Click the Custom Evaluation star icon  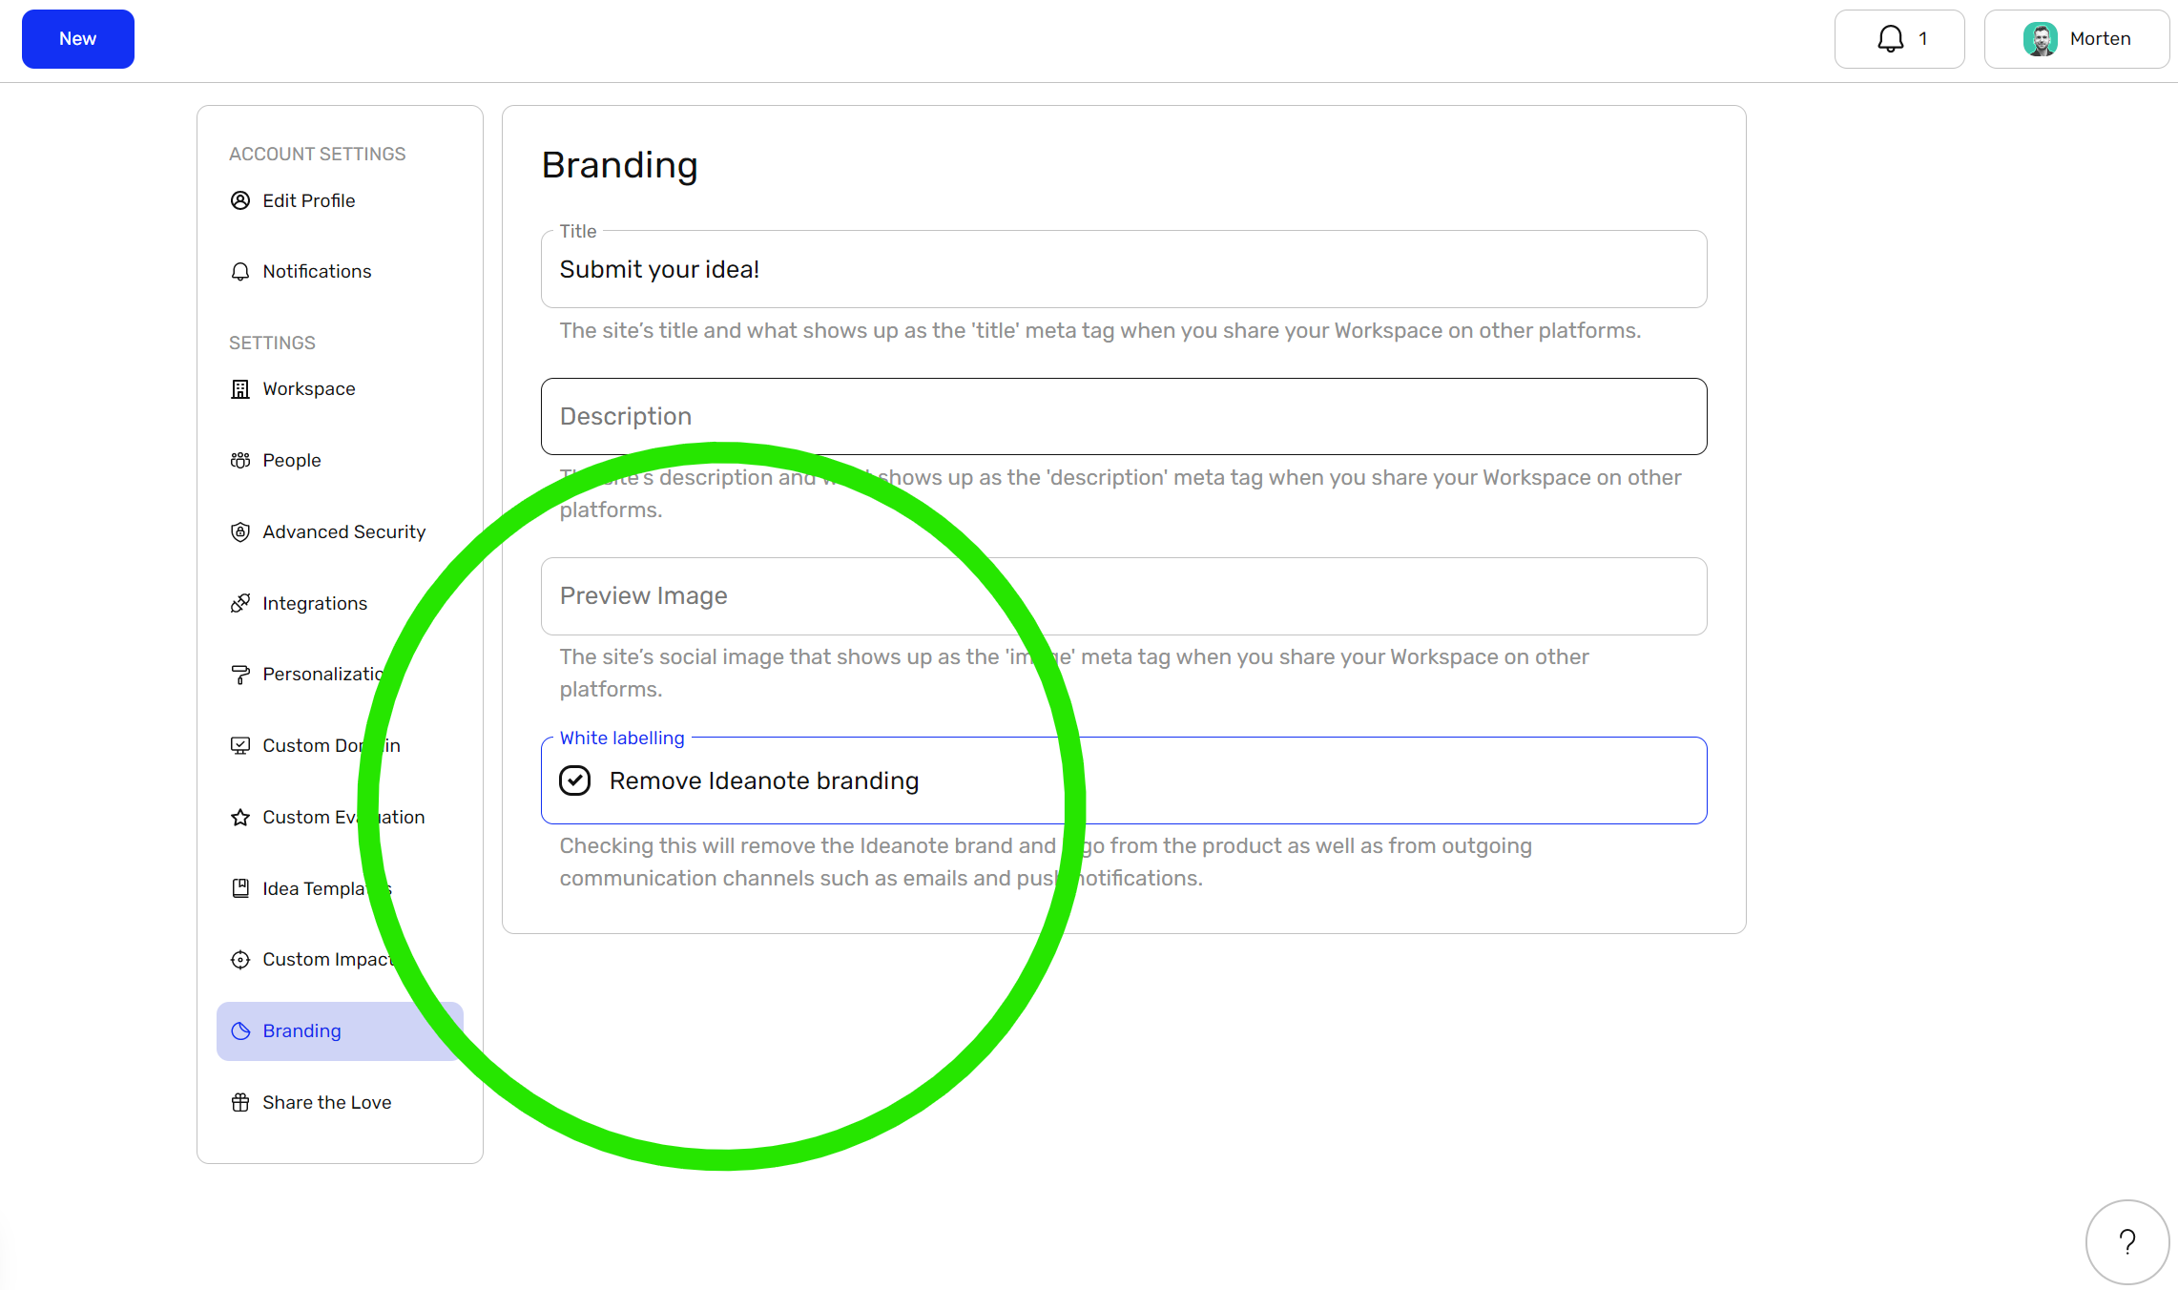coord(240,818)
